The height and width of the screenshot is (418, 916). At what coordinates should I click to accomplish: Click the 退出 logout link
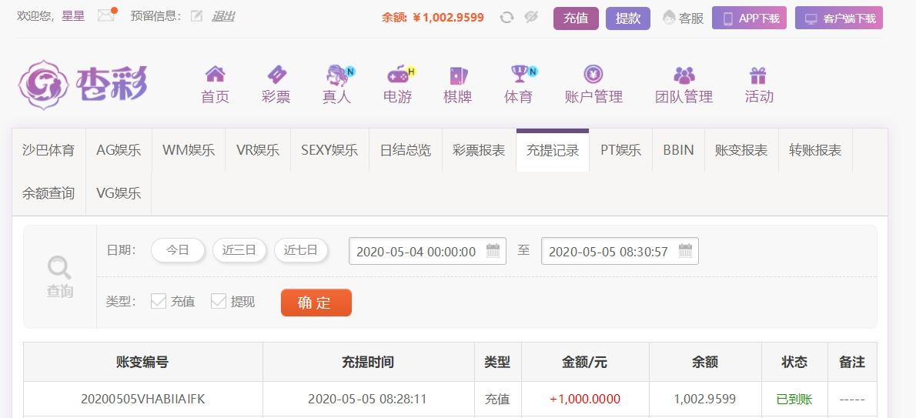point(222,16)
